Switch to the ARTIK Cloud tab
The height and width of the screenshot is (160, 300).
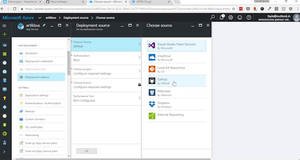coord(151,2)
